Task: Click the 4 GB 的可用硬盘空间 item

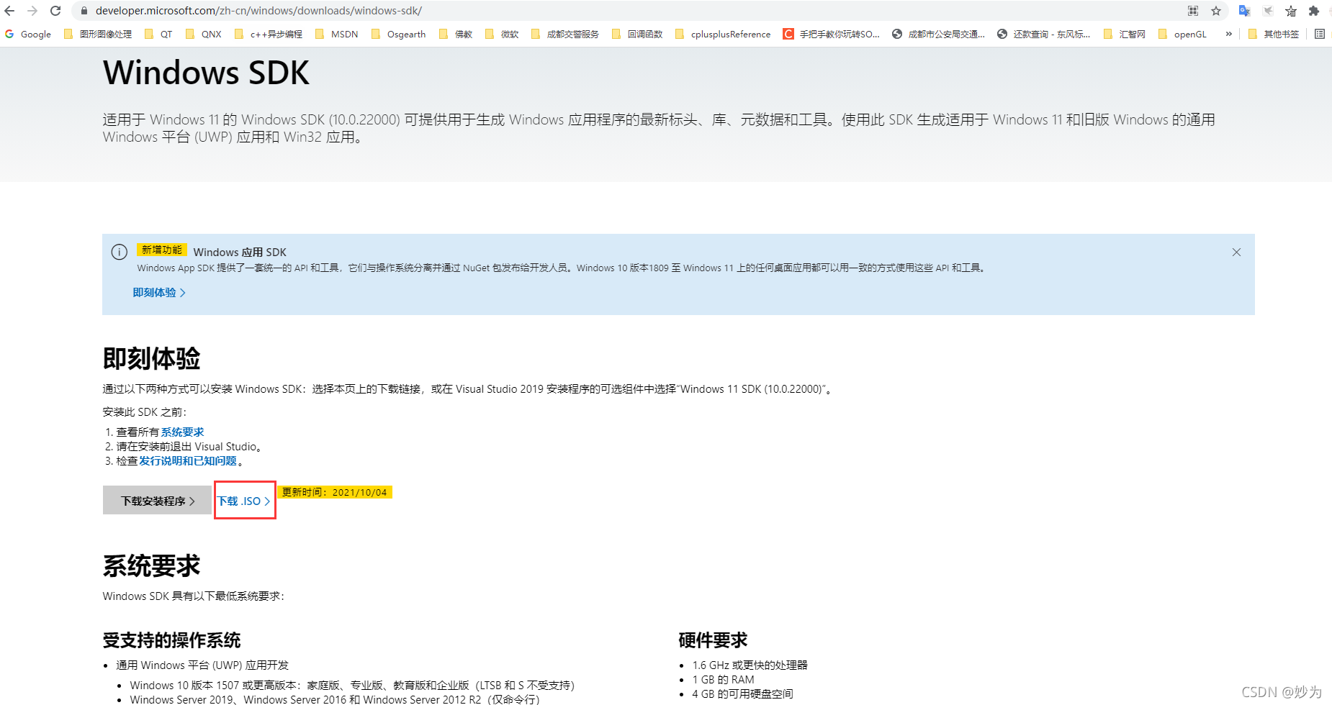Action: [742, 694]
